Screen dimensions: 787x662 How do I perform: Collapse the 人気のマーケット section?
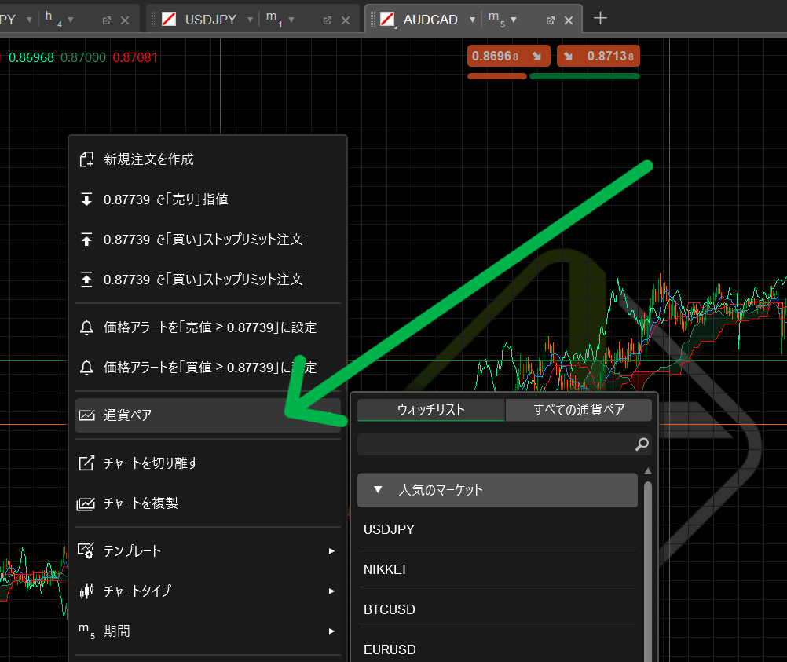pos(378,490)
